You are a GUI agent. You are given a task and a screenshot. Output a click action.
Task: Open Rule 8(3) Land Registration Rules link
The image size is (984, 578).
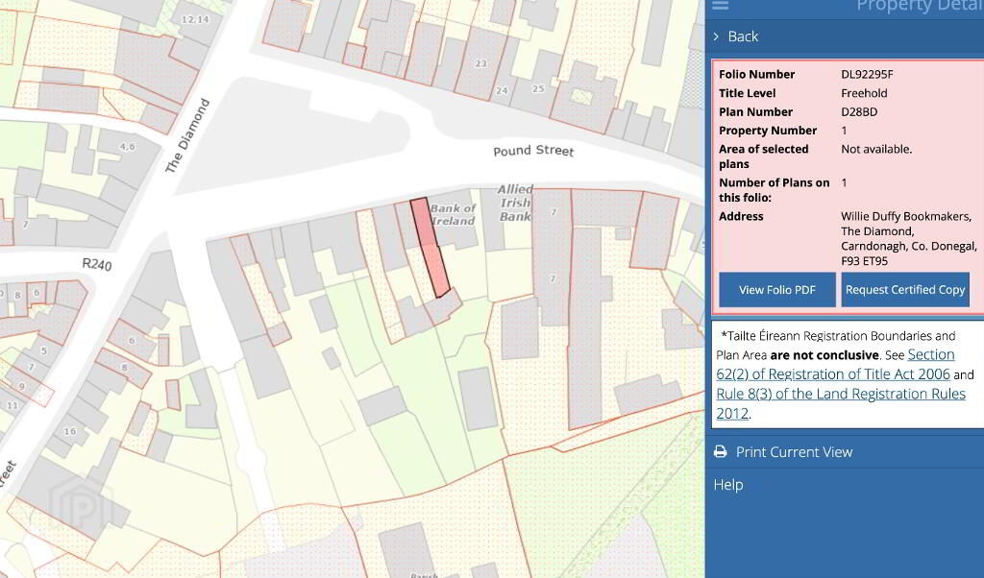coord(841,403)
